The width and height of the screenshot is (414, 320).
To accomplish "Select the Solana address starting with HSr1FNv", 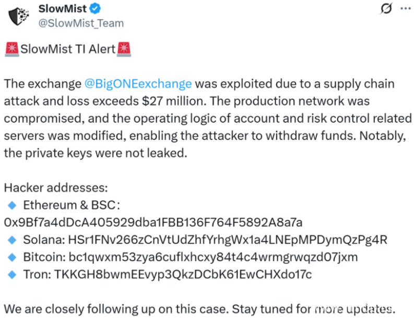I will 228,240.
